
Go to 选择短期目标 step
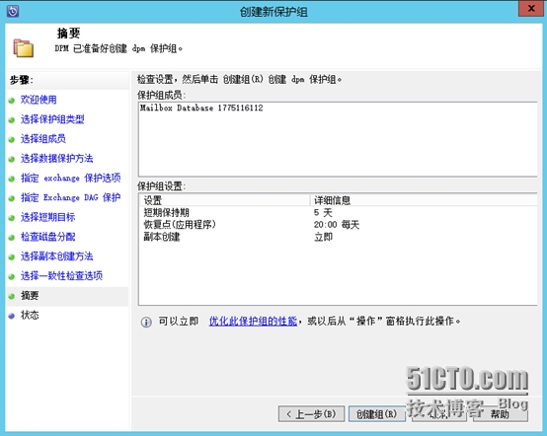coord(47,217)
